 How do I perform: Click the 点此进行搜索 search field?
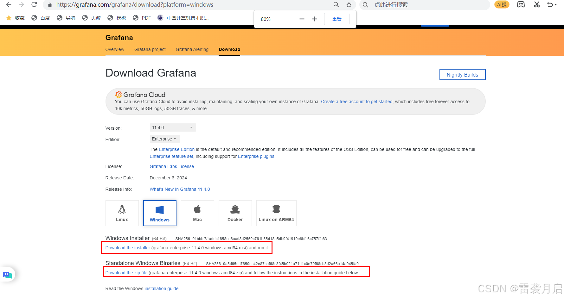[425, 5]
